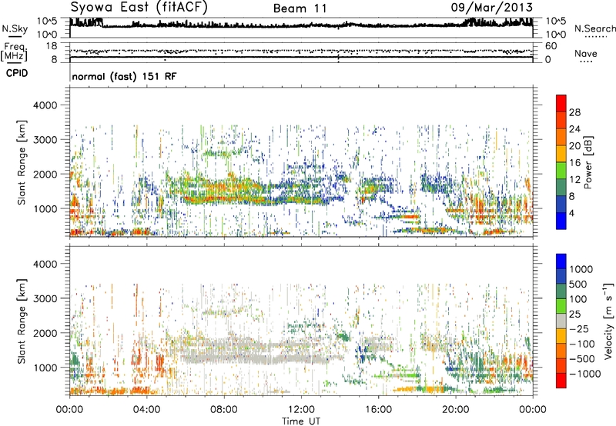
Task: Click the "16" label on the Power scale
Action: tap(574, 163)
